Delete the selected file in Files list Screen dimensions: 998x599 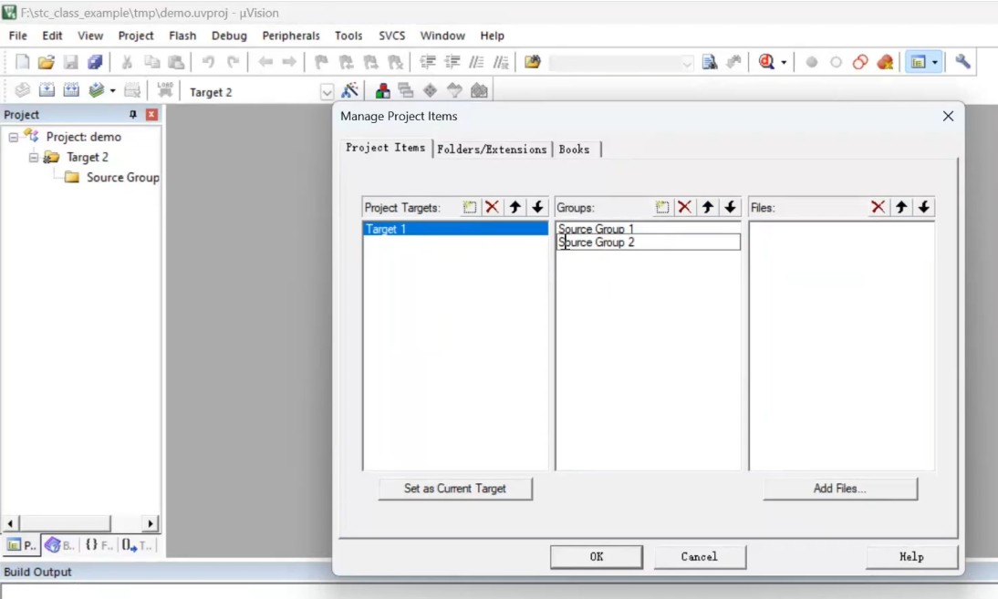click(878, 207)
